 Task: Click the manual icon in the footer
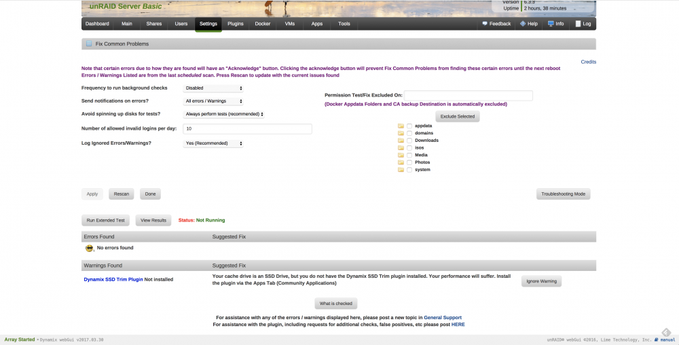657,340
